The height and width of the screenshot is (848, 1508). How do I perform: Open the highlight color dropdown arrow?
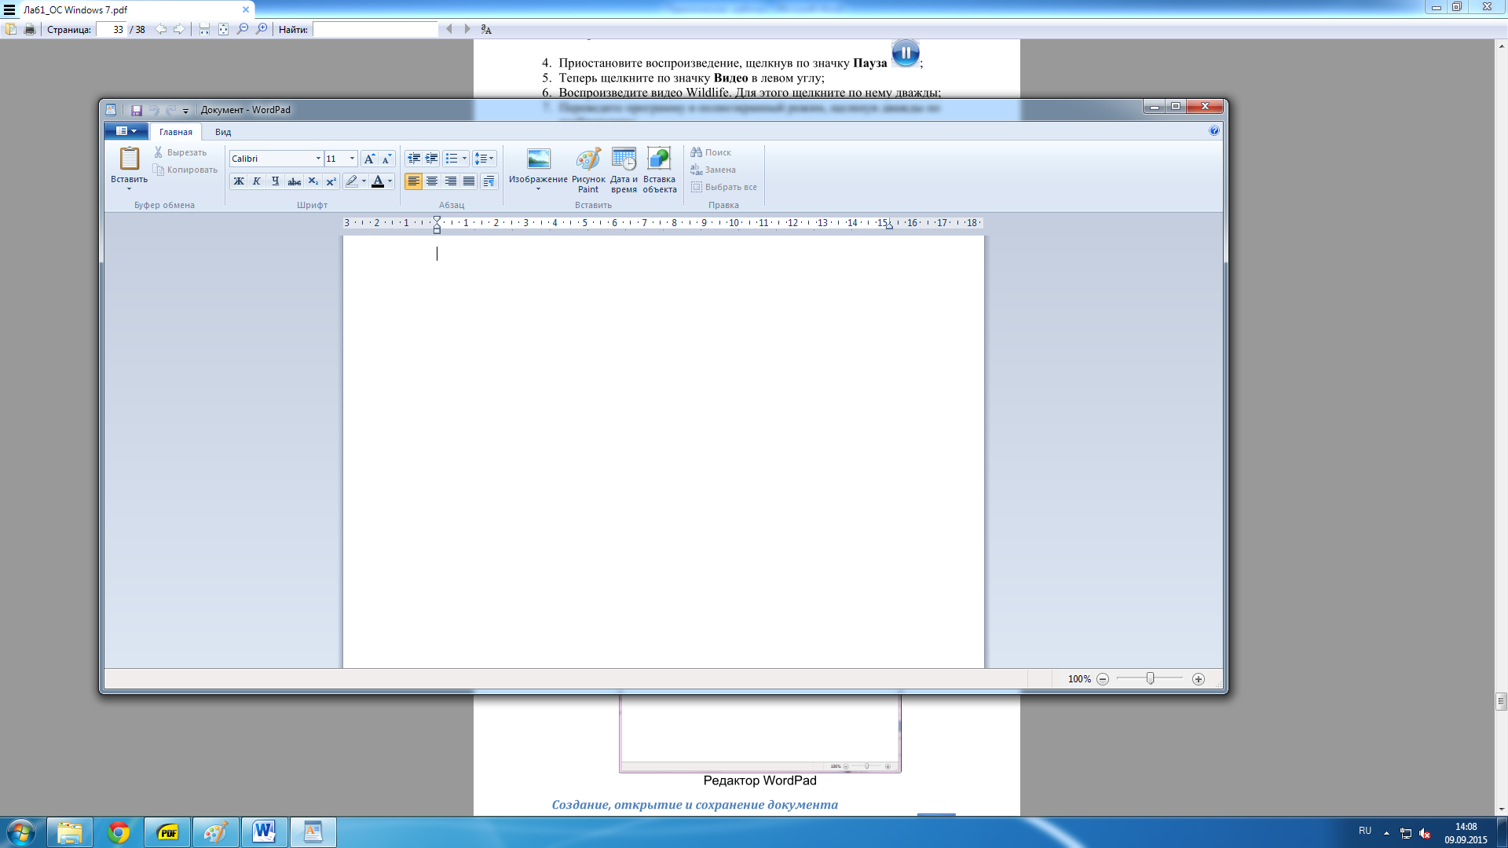(364, 181)
